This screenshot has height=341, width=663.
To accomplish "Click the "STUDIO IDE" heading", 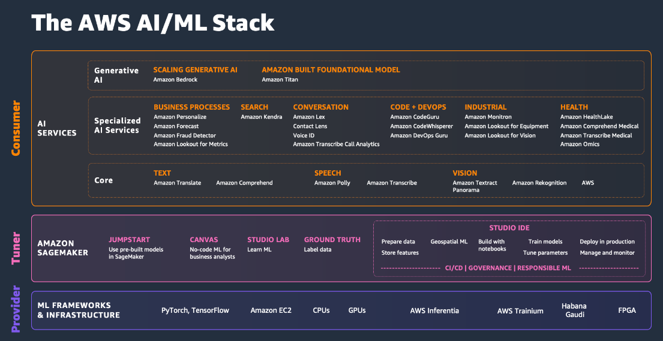I will (509, 228).
